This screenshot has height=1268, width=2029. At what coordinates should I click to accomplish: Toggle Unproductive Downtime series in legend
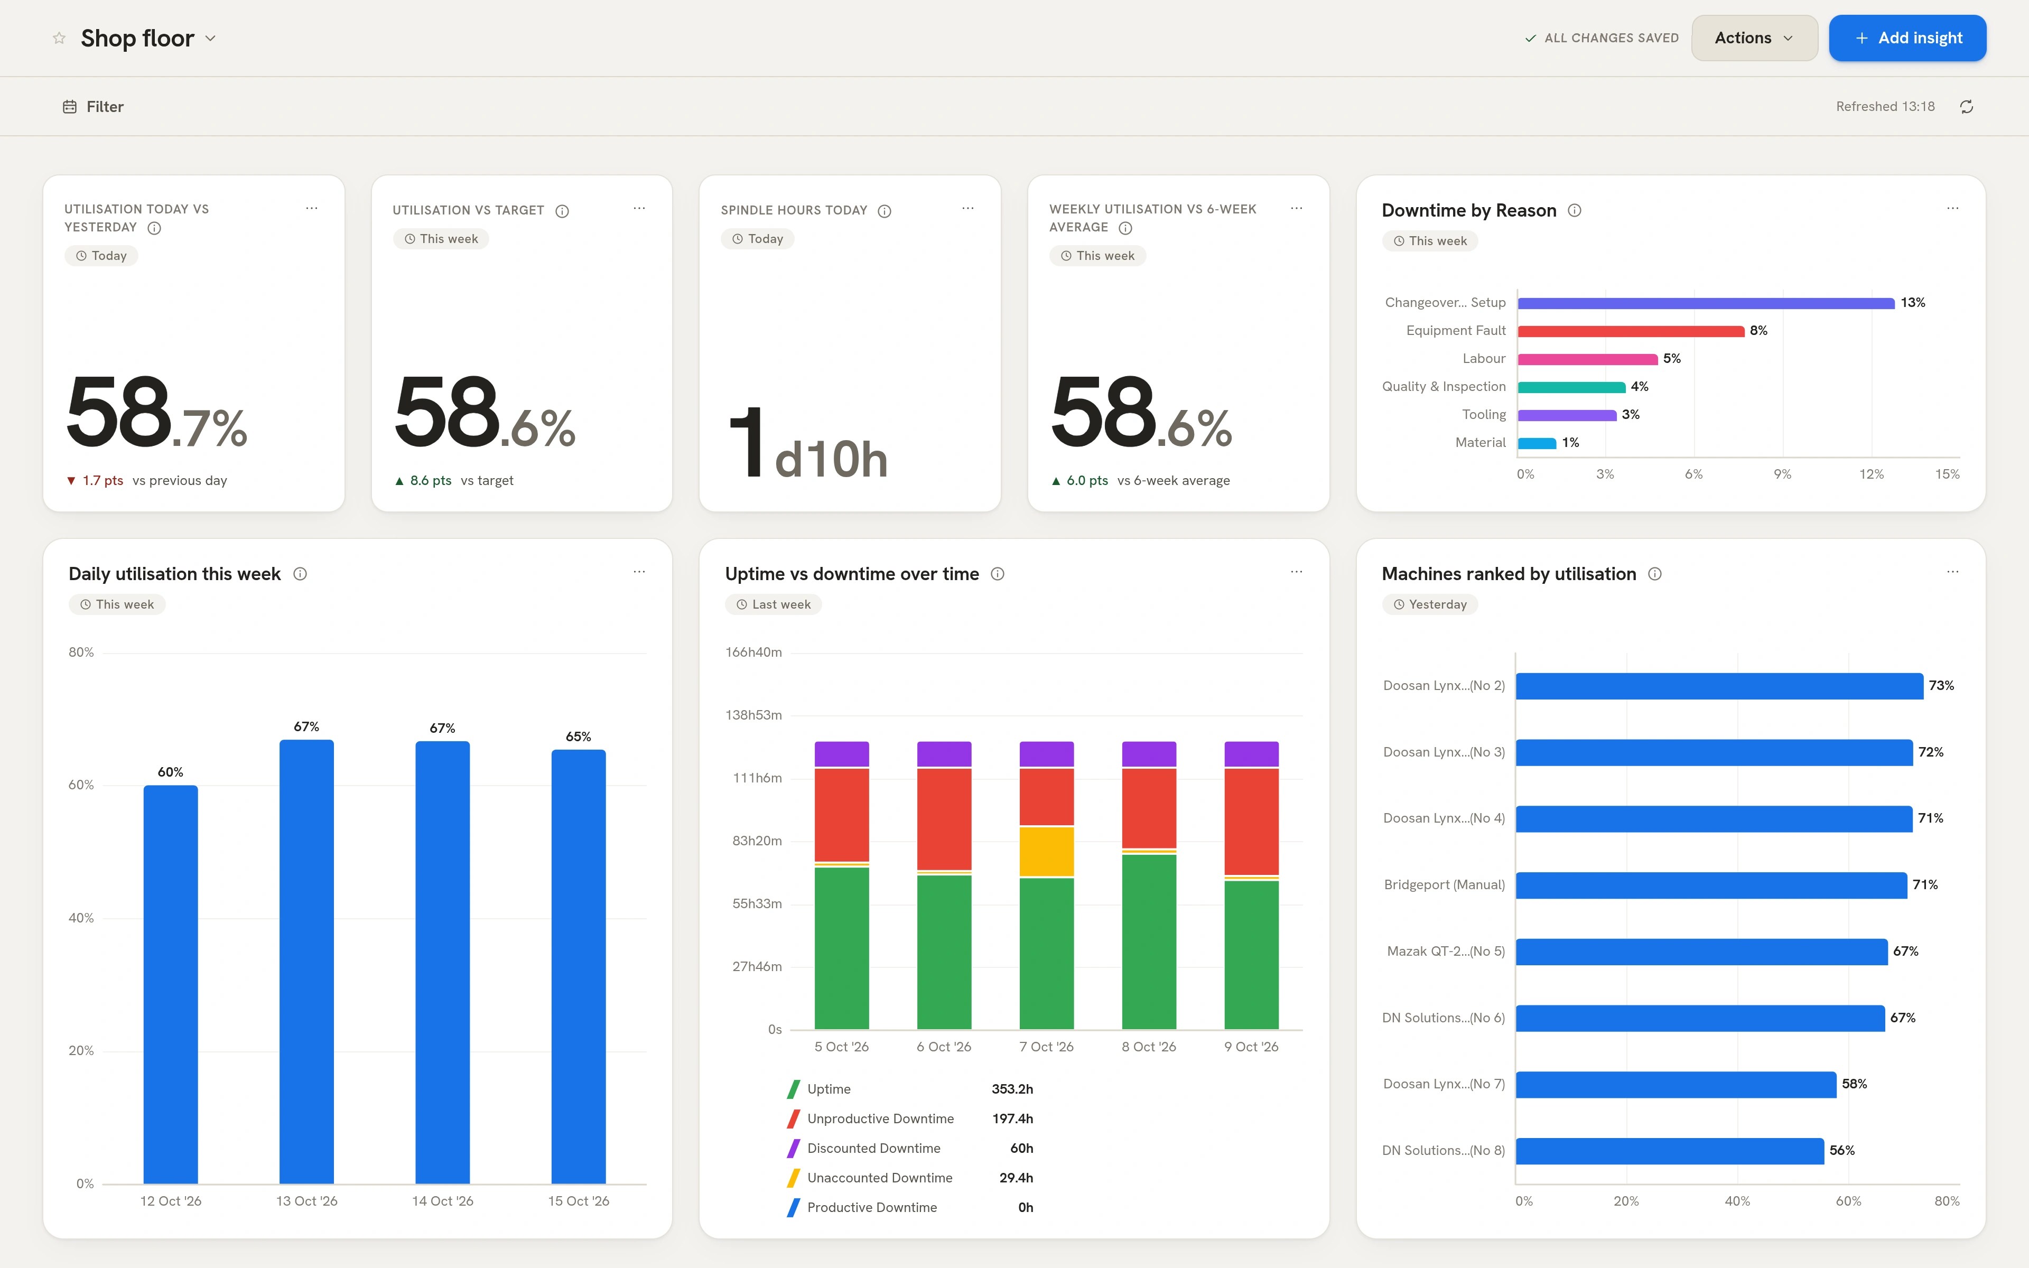pos(910,1118)
